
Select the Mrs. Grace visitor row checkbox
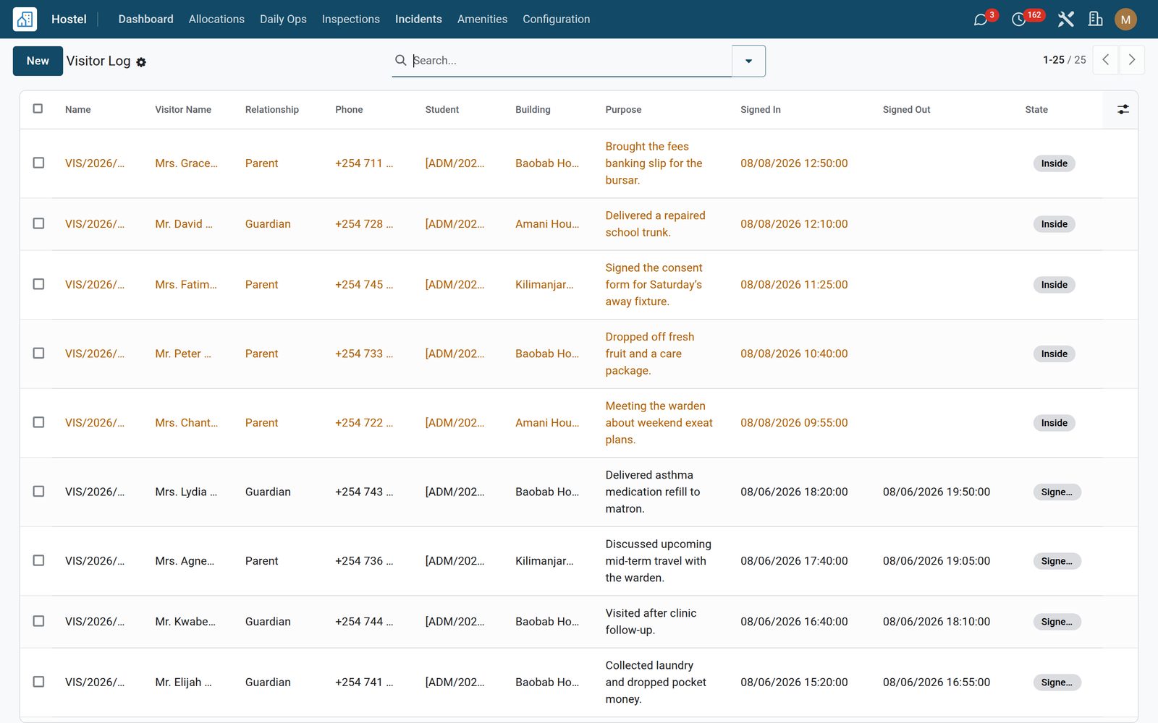pyautogui.click(x=38, y=163)
